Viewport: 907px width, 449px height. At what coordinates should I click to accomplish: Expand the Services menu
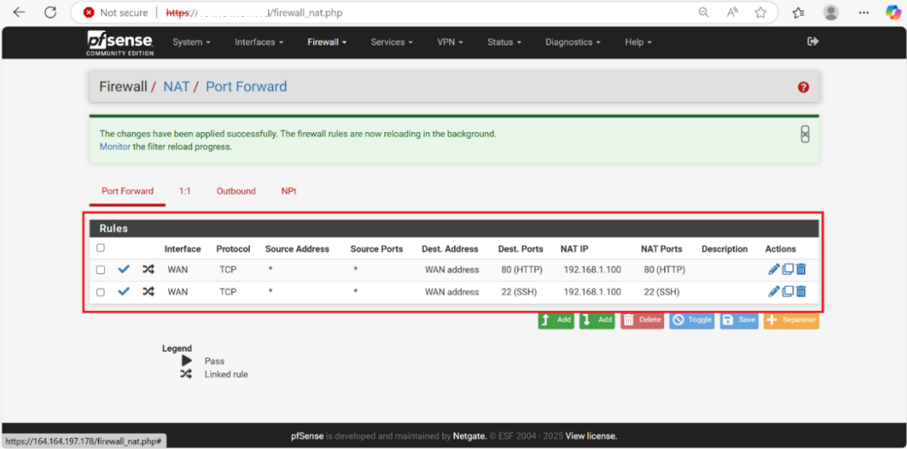point(392,42)
